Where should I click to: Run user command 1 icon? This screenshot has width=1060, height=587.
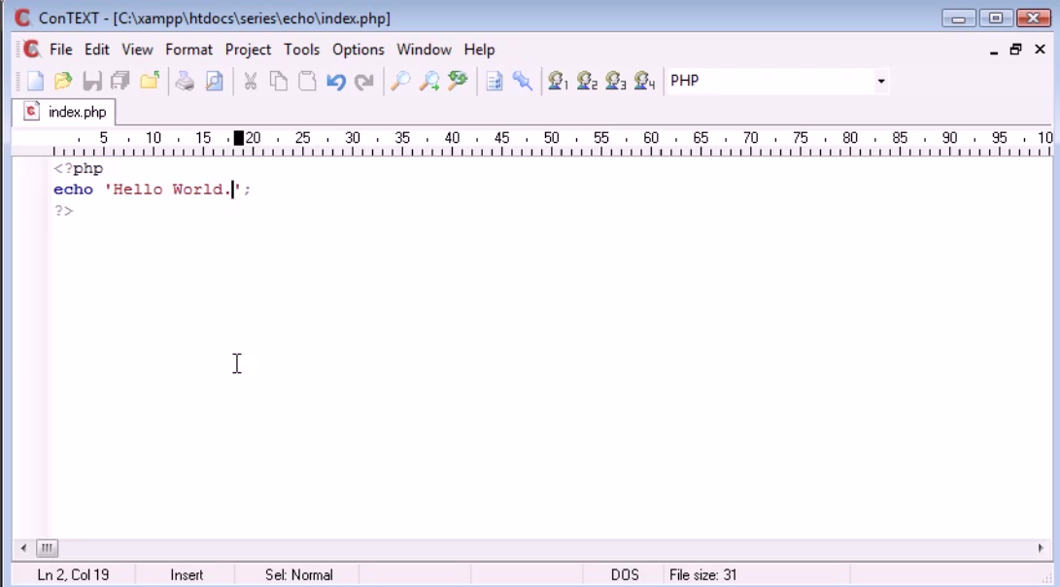(x=558, y=82)
